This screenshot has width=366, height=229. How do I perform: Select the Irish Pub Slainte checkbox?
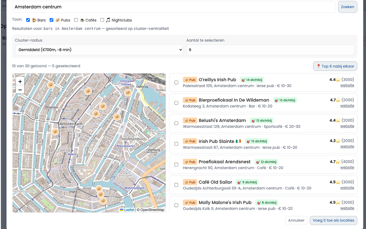[x=176, y=144]
